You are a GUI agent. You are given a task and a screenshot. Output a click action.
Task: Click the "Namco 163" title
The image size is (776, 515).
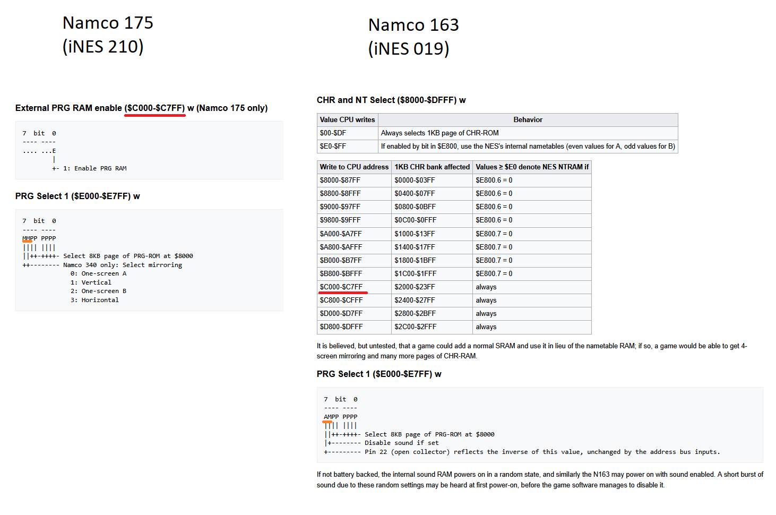click(x=413, y=25)
